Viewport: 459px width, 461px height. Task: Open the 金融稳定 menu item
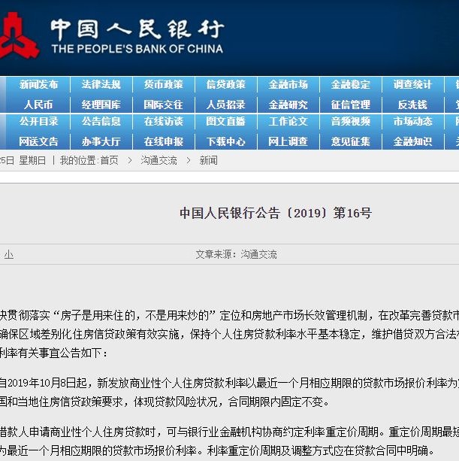click(x=351, y=85)
